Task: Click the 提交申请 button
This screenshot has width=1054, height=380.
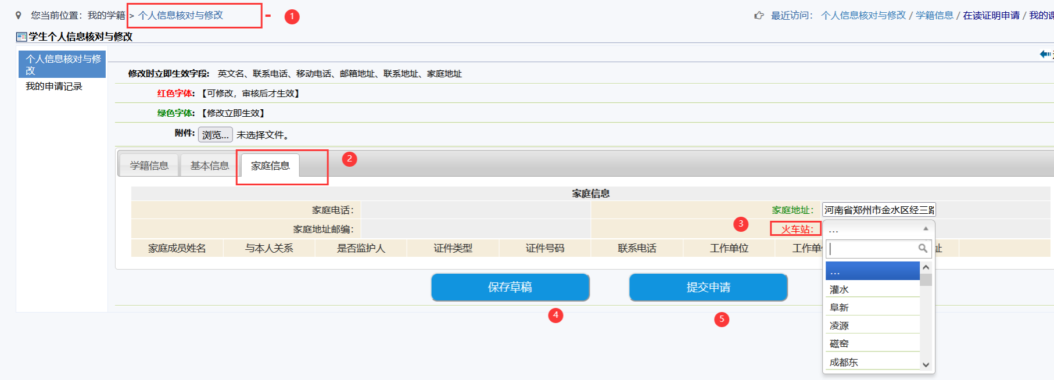Action: pos(708,287)
